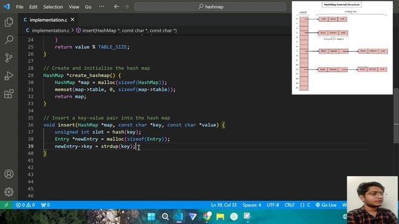Open the Source Control view
Image resolution: width=399 pixels, height=224 pixels.
coord(9,58)
